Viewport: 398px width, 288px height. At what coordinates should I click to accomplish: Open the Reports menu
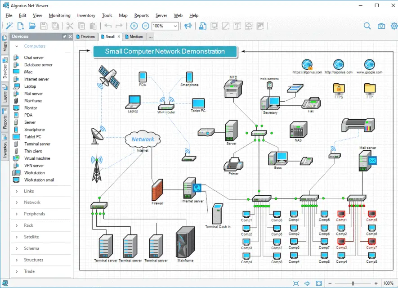141,15
